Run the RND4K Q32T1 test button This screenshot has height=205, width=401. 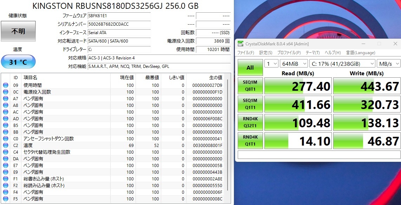tap(250, 122)
